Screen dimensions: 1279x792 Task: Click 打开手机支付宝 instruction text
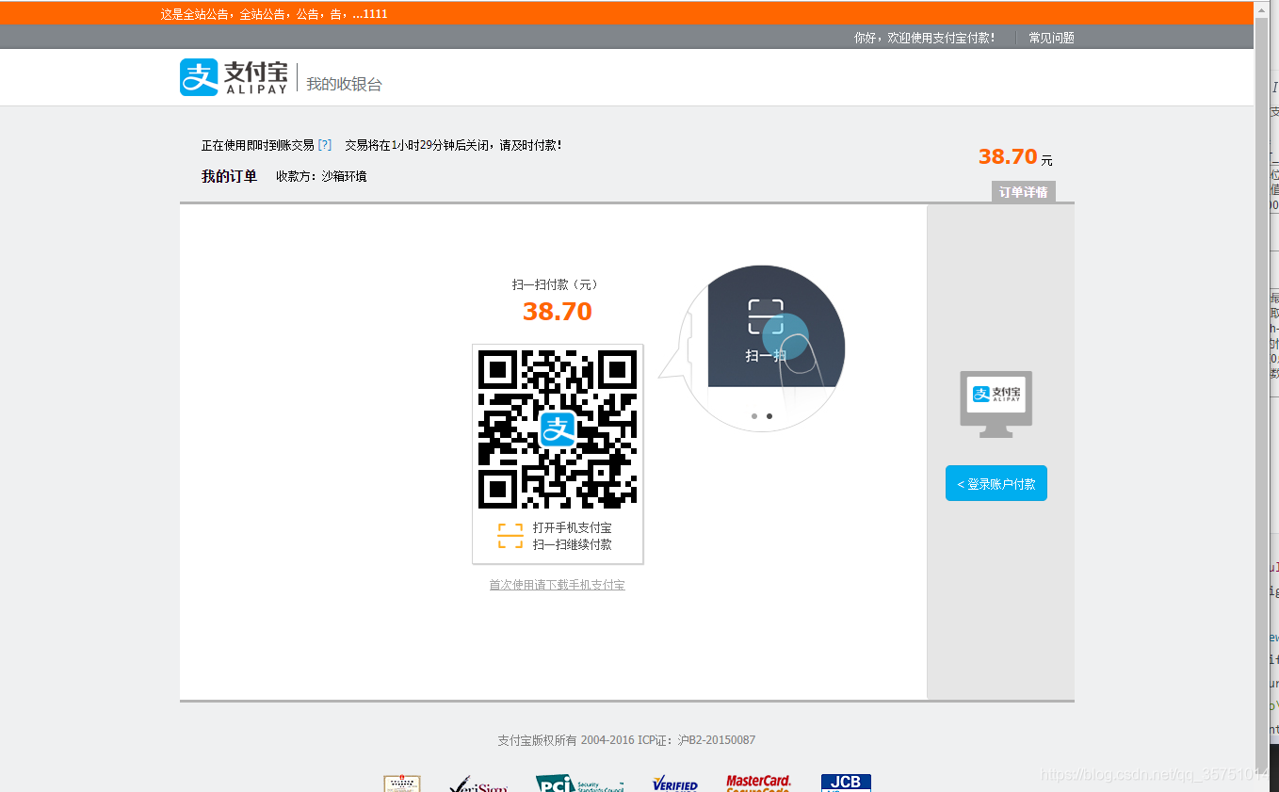tap(572, 527)
